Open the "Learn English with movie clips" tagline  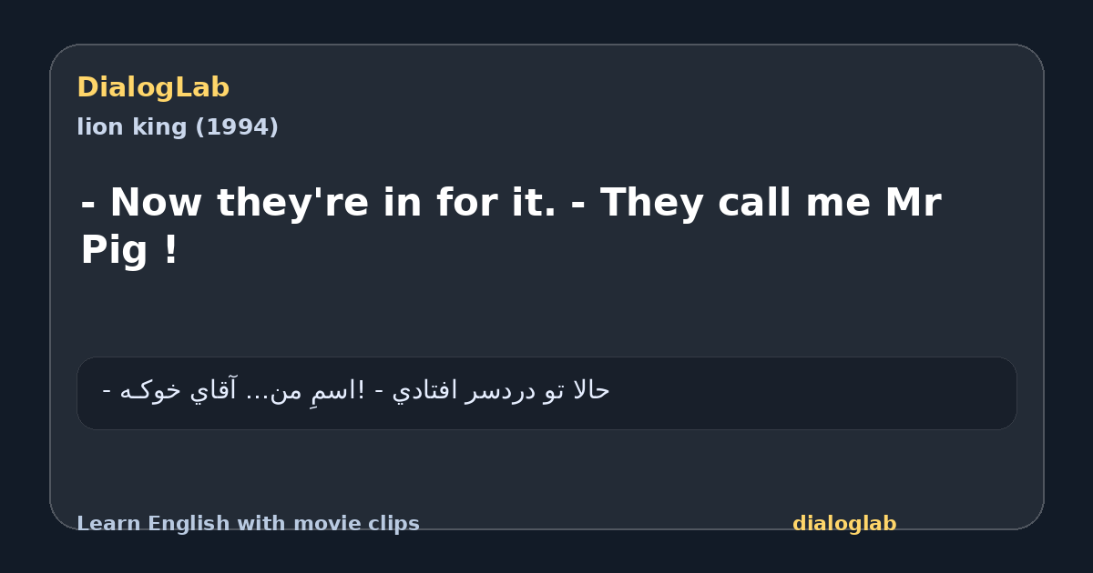tap(248, 524)
